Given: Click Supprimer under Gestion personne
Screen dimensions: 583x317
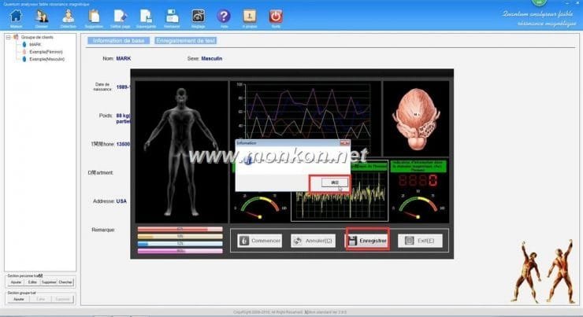Looking at the screenshot, I should (x=49, y=282).
